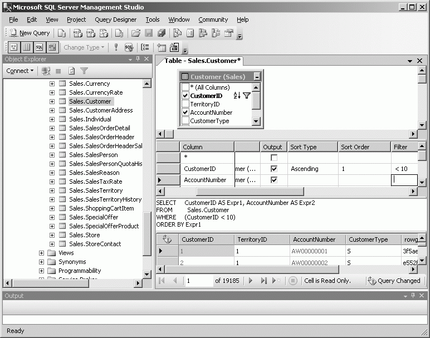Viewport: 430px width, 338px height.
Task: Click the Object Explorer vertical scrollbar thumb
Action: coord(147,233)
